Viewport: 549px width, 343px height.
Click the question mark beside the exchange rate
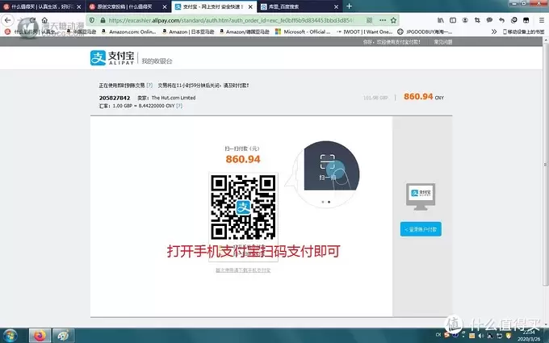coord(179,106)
